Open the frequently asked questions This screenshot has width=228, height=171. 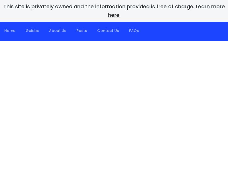click(134, 31)
